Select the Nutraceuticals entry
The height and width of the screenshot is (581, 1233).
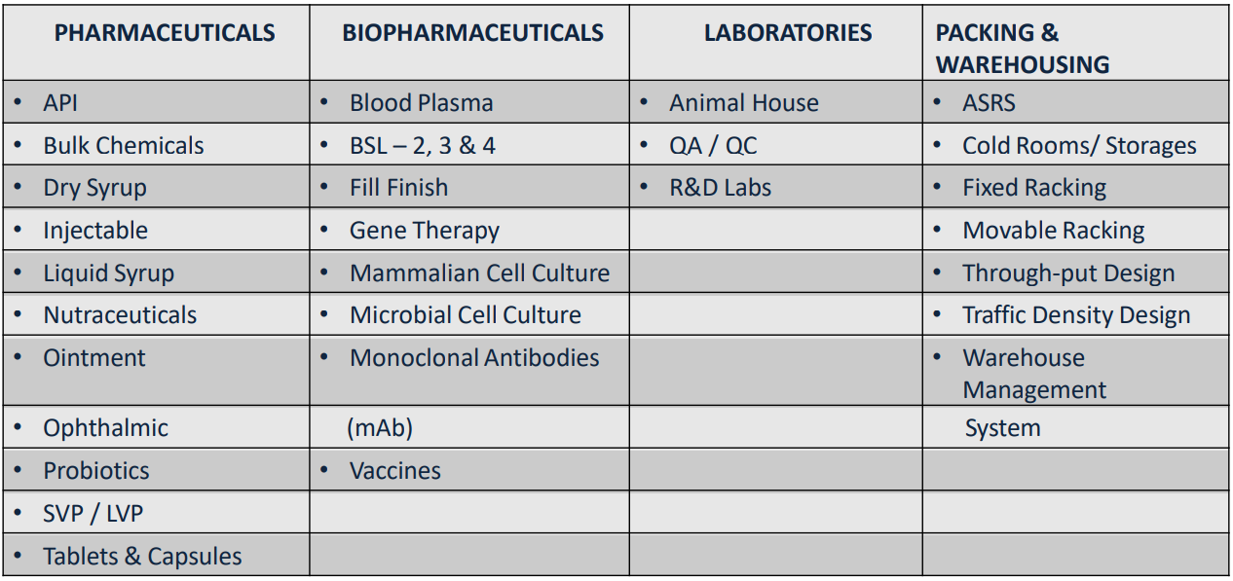tap(120, 315)
